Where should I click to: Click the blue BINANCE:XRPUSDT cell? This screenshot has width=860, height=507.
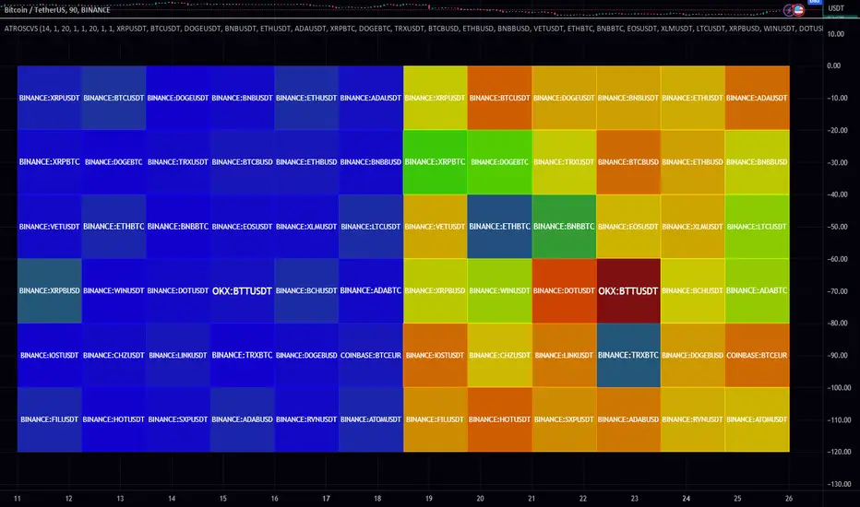coord(49,98)
